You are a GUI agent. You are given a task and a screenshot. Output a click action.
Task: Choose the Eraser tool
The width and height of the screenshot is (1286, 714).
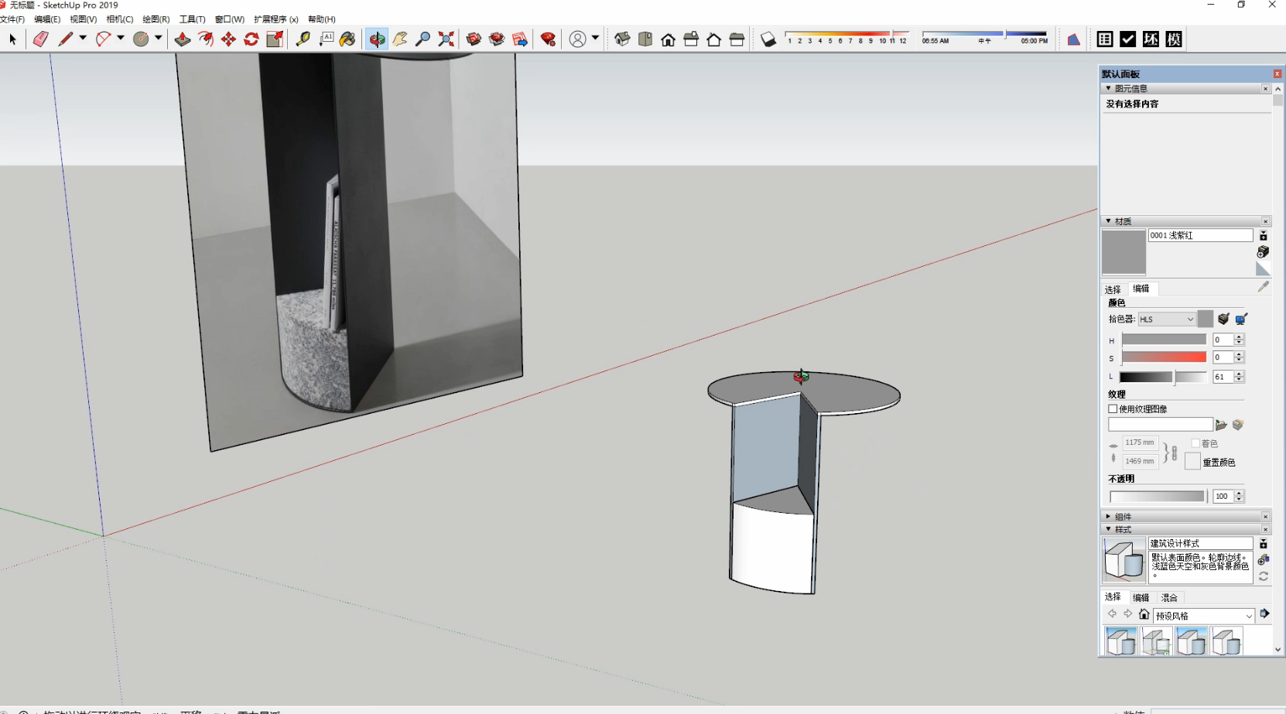pos(40,39)
